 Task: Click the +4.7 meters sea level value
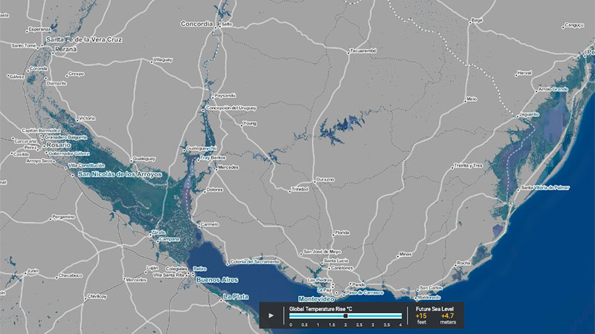pyautogui.click(x=447, y=315)
